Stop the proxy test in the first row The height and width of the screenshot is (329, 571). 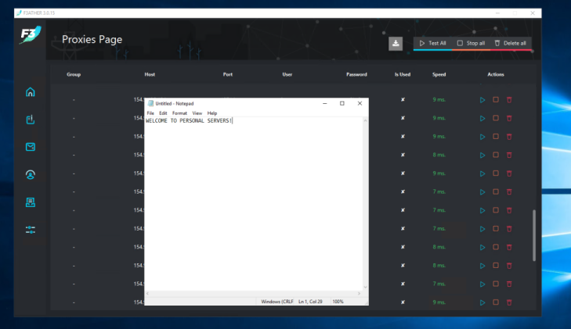pyautogui.click(x=496, y=99)
